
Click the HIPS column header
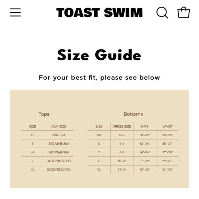pyautogui.click(x=144, y=126)
